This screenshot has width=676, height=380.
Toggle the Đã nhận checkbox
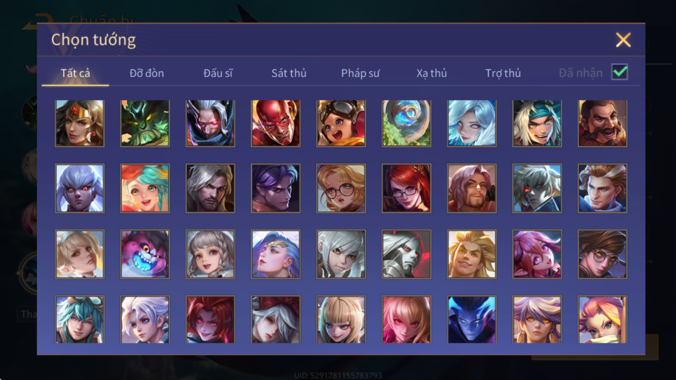[620, 72]
